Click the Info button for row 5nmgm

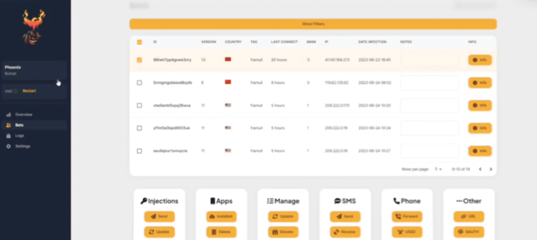tap(480, 83)
